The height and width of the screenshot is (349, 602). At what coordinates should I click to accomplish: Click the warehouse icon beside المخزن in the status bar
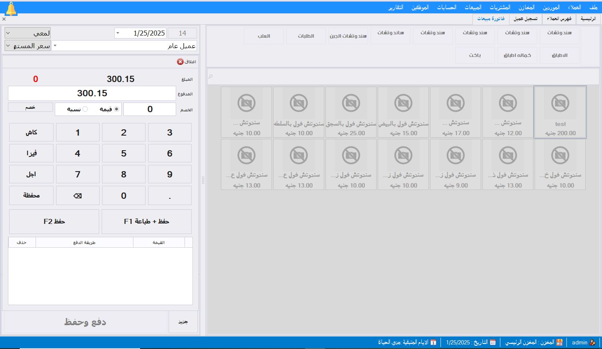point(559,342)
